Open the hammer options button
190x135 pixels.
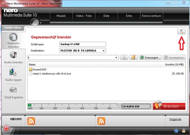point(181,32)
